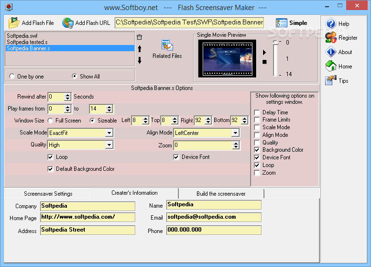Enable Align Mode on settings window
The width and height of the screenshot is (371, 267).
pyautogui.click(x=257, y=135)
